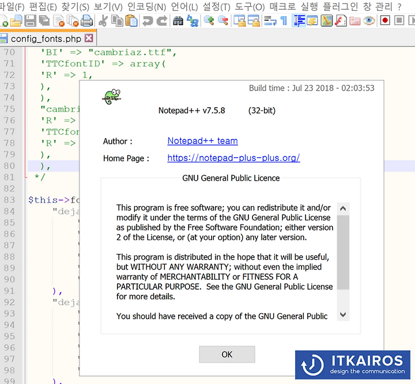The width and height of the screenshot is (415, 384).
Task: Stop macro recording with the square icon
Action: click(399, 21)
